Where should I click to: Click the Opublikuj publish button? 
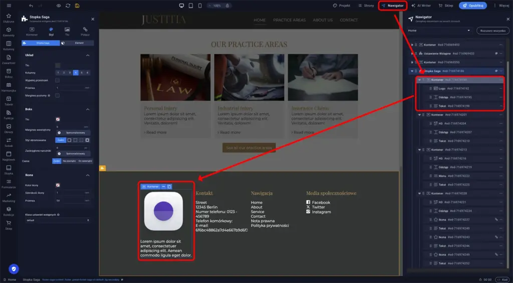coord(473,6)
